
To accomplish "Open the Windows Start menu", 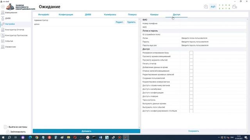I will pyautogui.click(x=3, y=137).
